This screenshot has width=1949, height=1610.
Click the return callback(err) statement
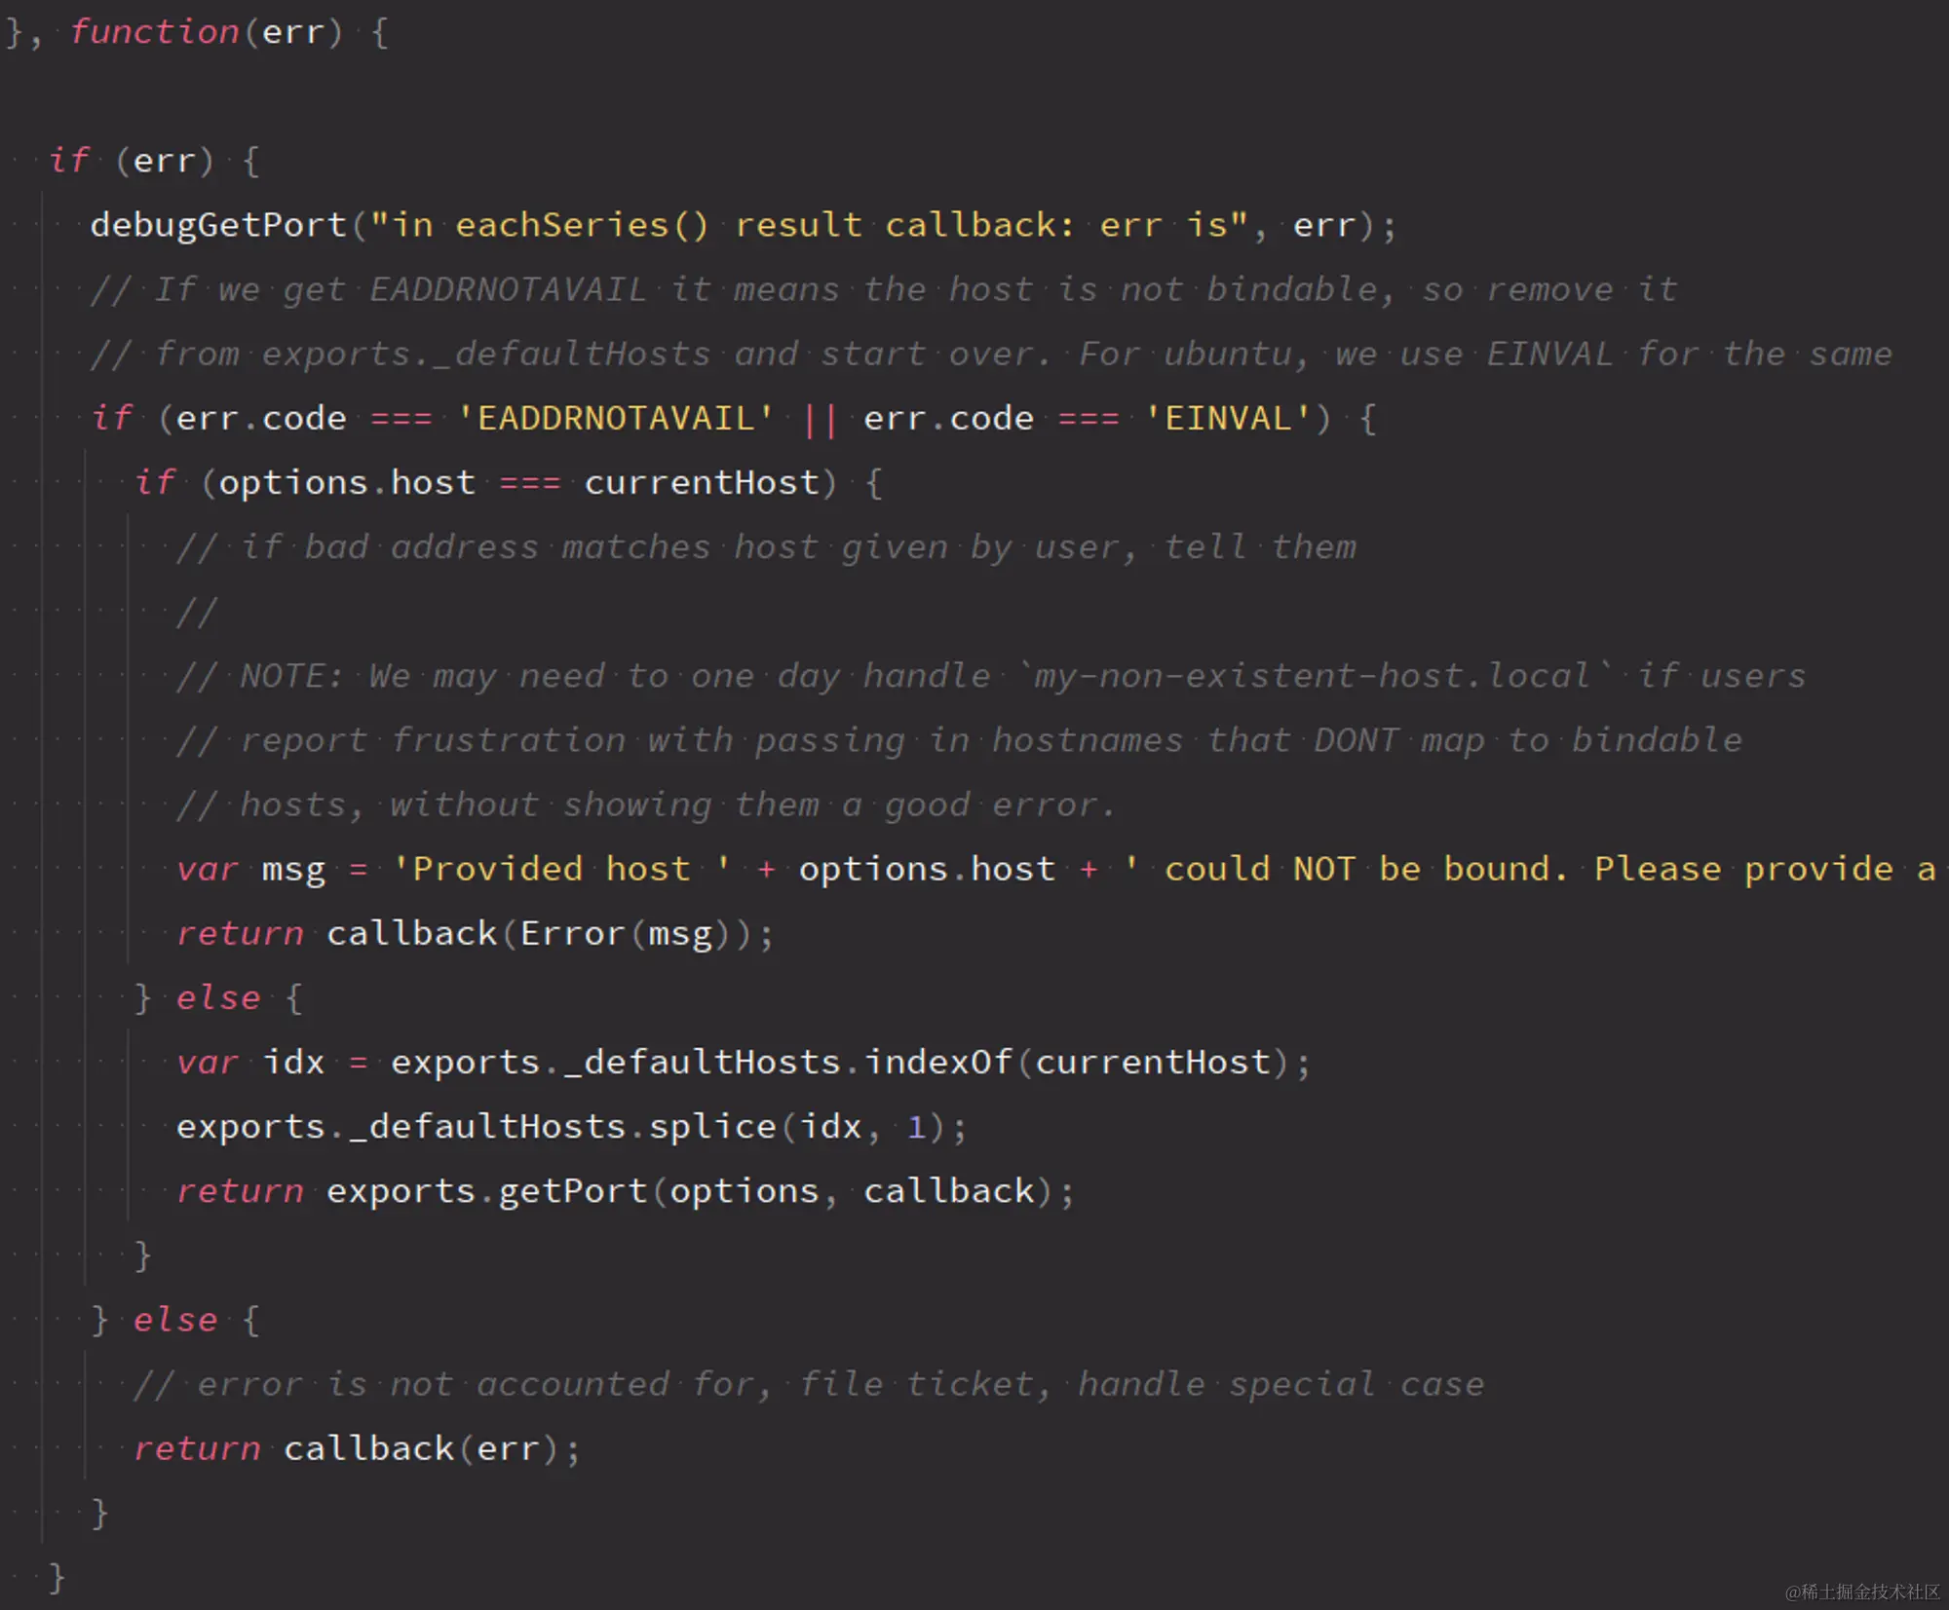pos(356,1448)
